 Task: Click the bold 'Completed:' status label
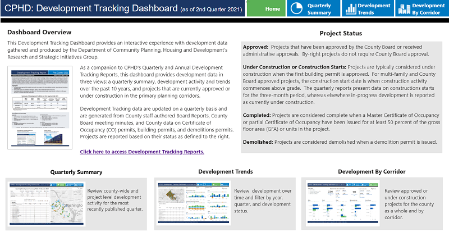pos(257,115)
